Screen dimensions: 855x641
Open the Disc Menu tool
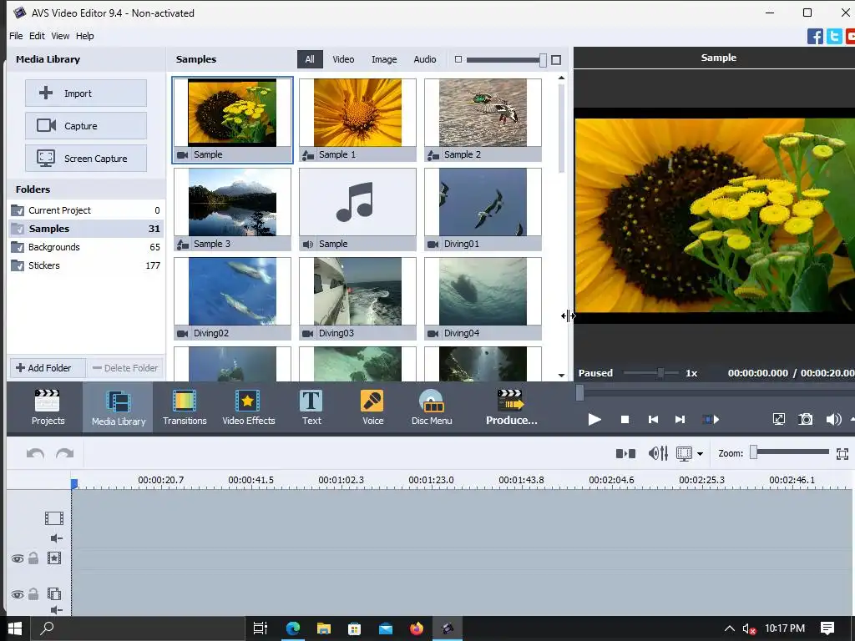pyautogui.click(x=432, y=407)
